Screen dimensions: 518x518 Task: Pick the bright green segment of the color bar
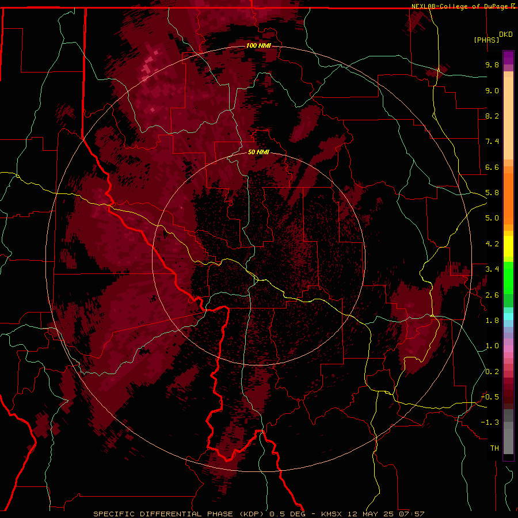pos(508,277)
